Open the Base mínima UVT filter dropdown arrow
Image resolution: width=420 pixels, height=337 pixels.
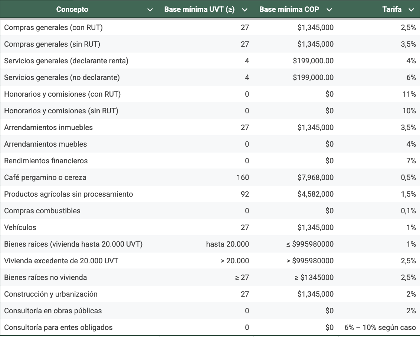tap(245, 10)
